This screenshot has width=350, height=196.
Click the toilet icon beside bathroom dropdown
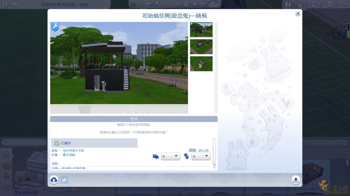tap(187, 156)
